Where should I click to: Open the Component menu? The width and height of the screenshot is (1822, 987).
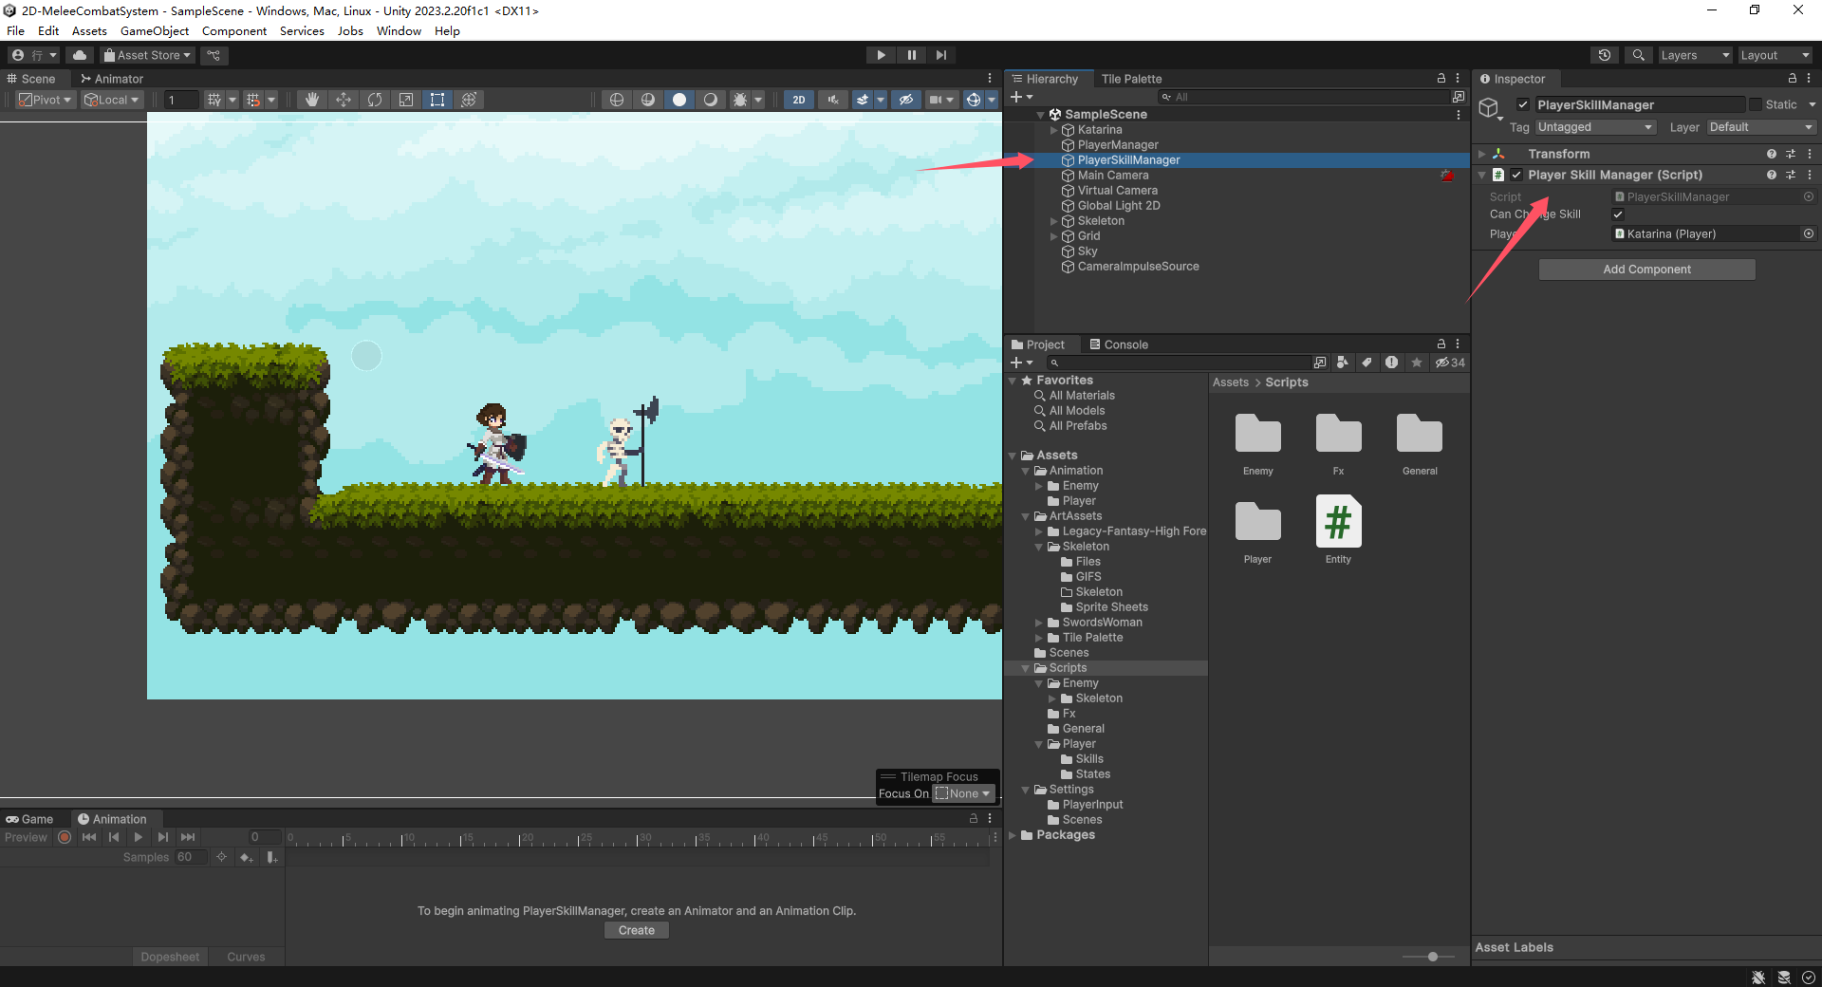click(x=233, y=30)
